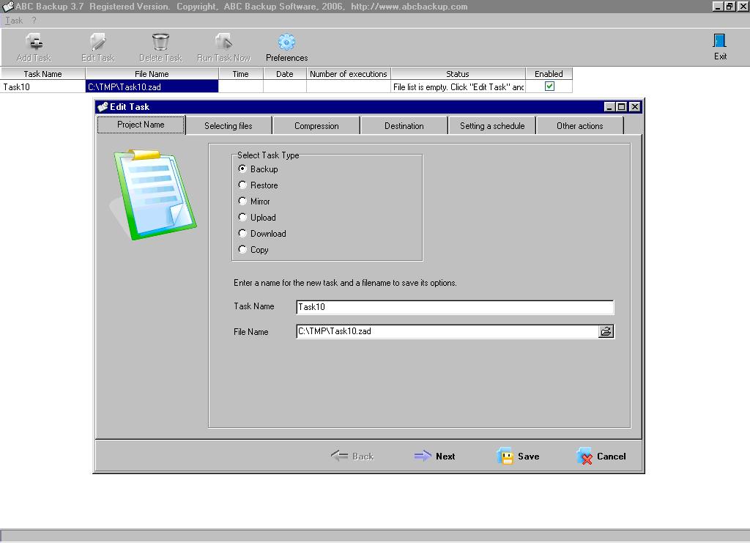750x543 pixels.
Task: Switch to the Compression tab
Action: [316, 126]
